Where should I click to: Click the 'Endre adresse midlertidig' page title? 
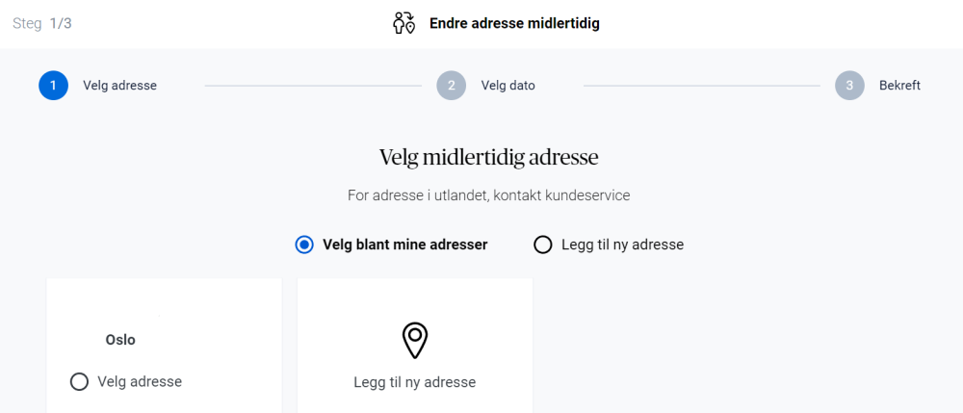point(514,23)
